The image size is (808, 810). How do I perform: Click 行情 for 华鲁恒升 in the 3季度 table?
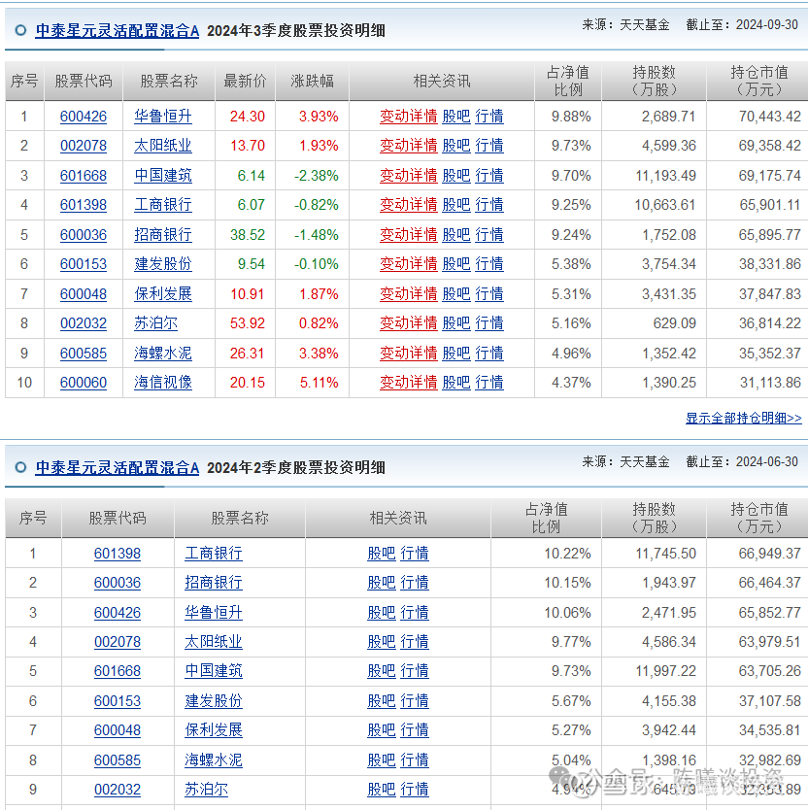pos(489,117)
